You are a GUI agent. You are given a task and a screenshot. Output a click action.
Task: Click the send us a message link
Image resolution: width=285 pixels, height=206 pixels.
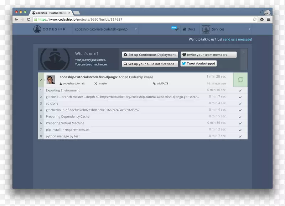(x=237, y=39)
